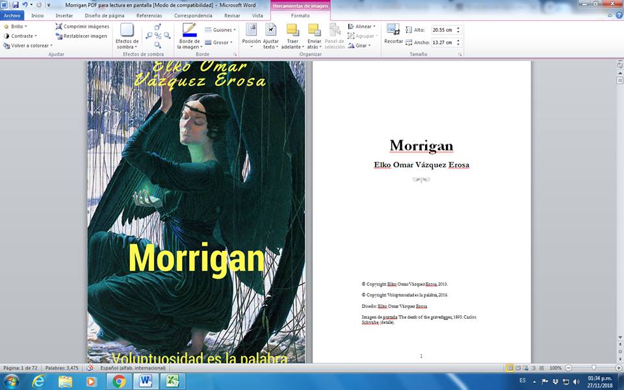Click the zoom in plus button
This screenshot has width=624, height=390.
point(617,368)
